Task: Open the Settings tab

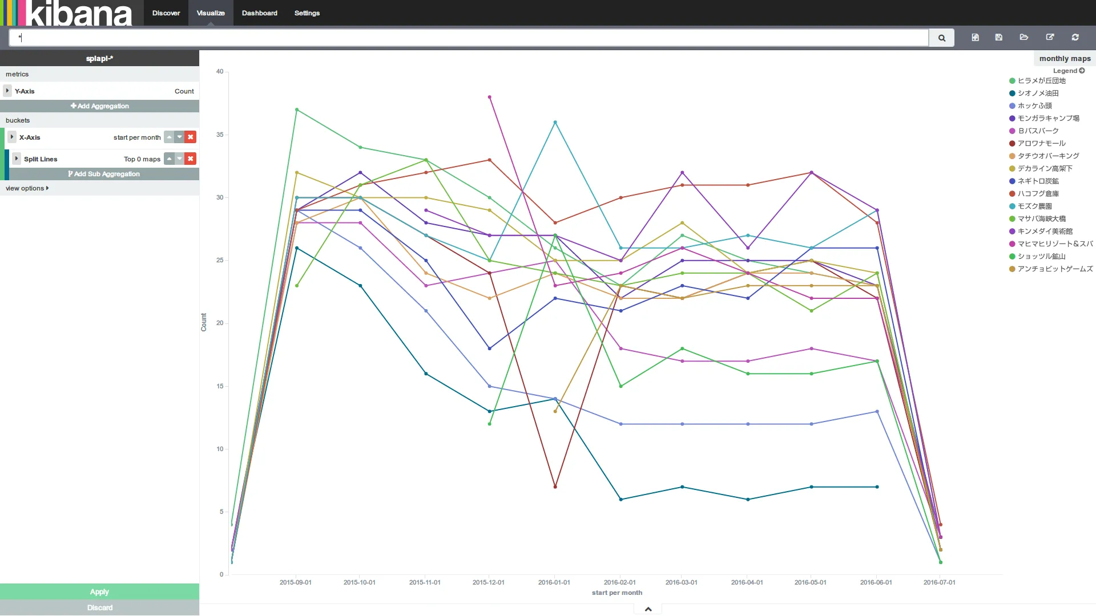Action: click(x=307, y=13)
